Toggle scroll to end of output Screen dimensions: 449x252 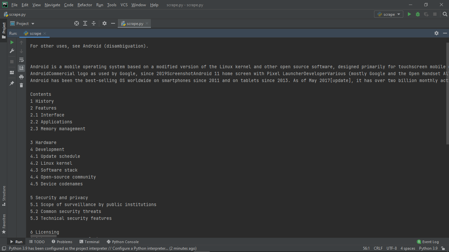pyautogui.click(x=21, y=68)
